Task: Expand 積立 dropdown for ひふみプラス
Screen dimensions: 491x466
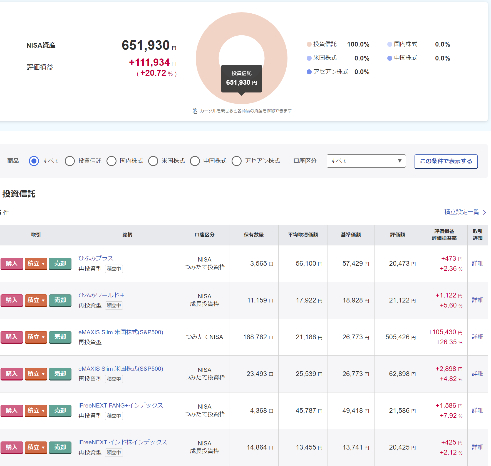Action: tap(36, 264)
